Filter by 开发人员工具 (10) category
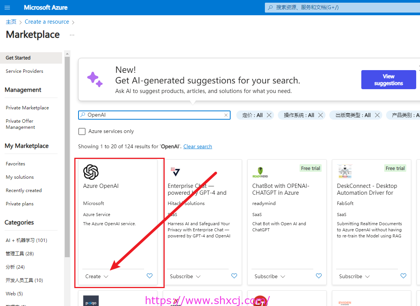420x306 pixels. point(24,280)
